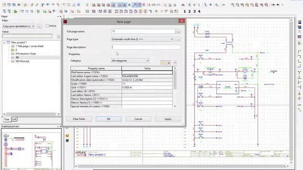Open the Page type dropdown

click(x=142, y=39)
